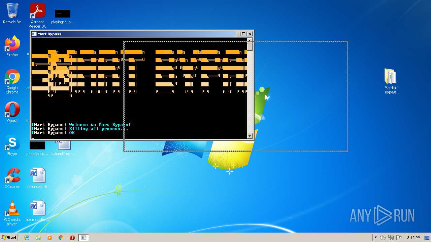Click the 'Killing all process...' line

[80, 129]
